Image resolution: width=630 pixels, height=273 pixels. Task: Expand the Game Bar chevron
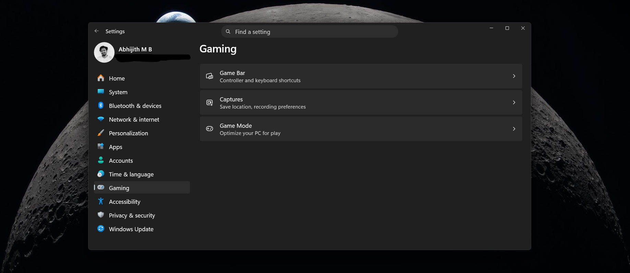pos(514,76)
